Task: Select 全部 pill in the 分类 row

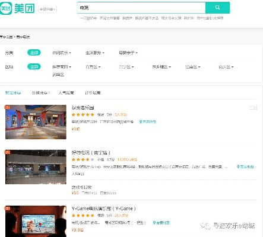Action: tap(34, 53)
